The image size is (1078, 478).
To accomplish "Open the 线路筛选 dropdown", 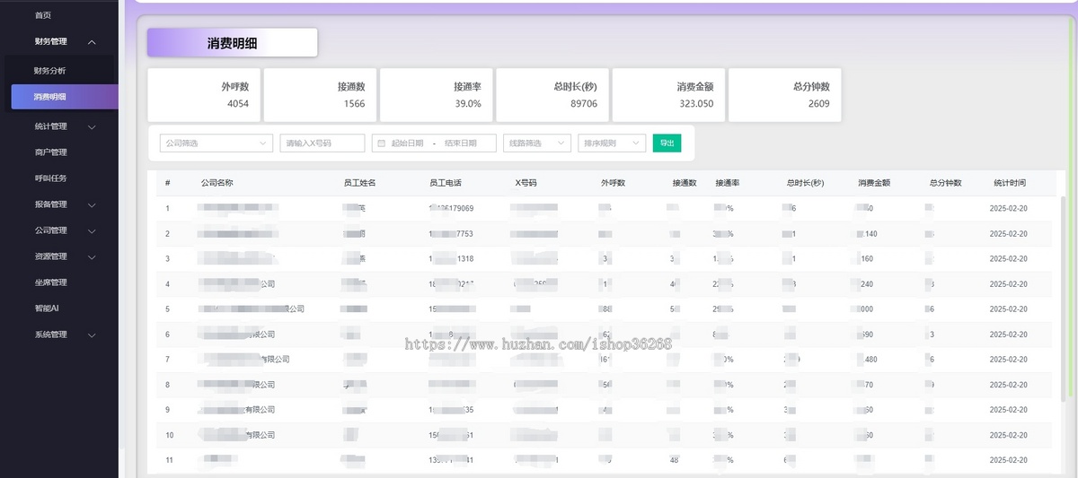I will (537, 143).
